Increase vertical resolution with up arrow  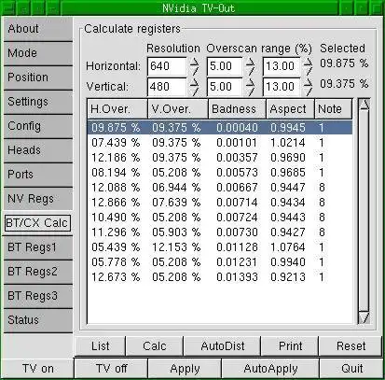[194, 82]
